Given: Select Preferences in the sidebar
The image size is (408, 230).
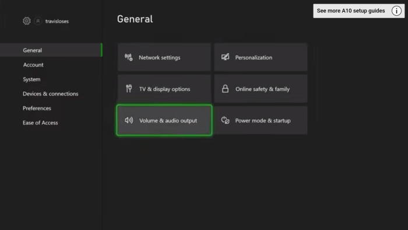Looking at the screenshot, I should pyautogui.click(x=37, y=108).
